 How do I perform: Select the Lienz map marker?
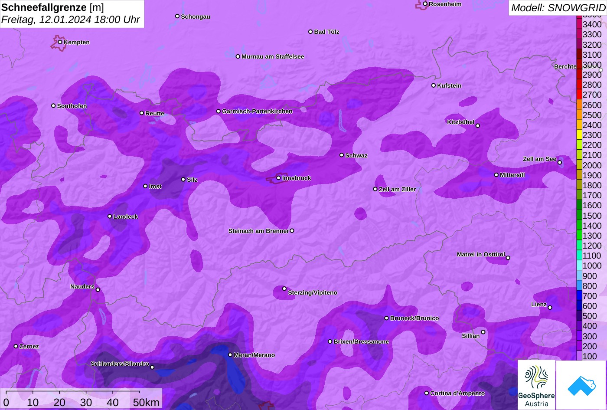(550, 308)
